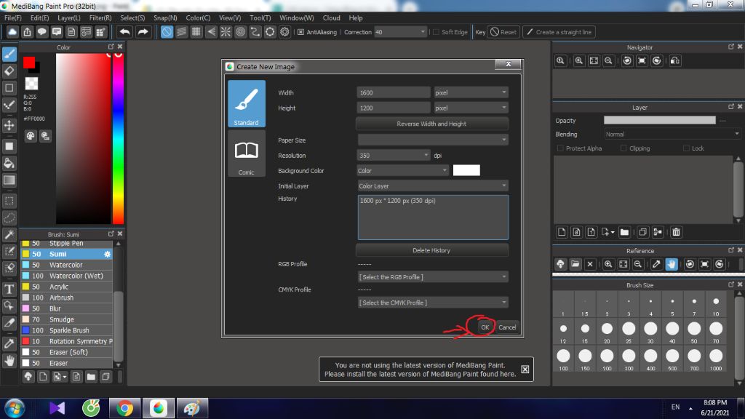
Task: Click Delete History button
Action: pyautogui.click(x=431, y=250)
